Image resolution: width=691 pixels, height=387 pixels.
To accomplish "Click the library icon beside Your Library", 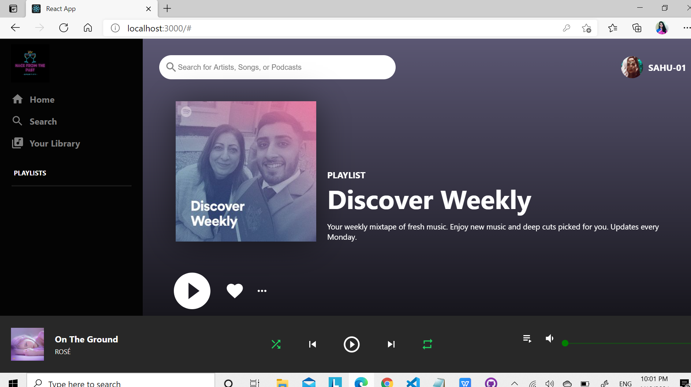I will 18,143.
